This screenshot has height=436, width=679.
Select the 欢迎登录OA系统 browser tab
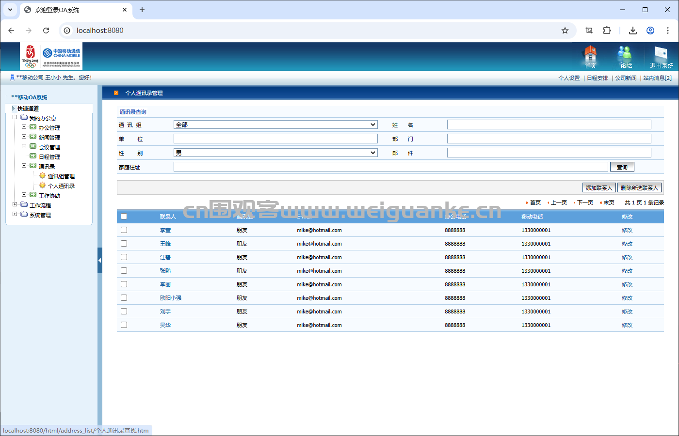[75, 10]
